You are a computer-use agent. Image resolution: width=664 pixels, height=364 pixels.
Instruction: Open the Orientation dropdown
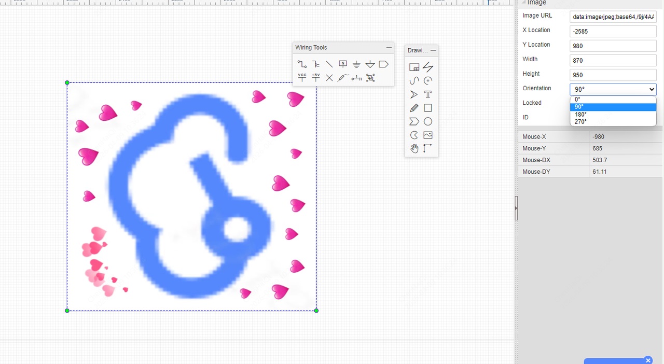(x=613, y=89)
